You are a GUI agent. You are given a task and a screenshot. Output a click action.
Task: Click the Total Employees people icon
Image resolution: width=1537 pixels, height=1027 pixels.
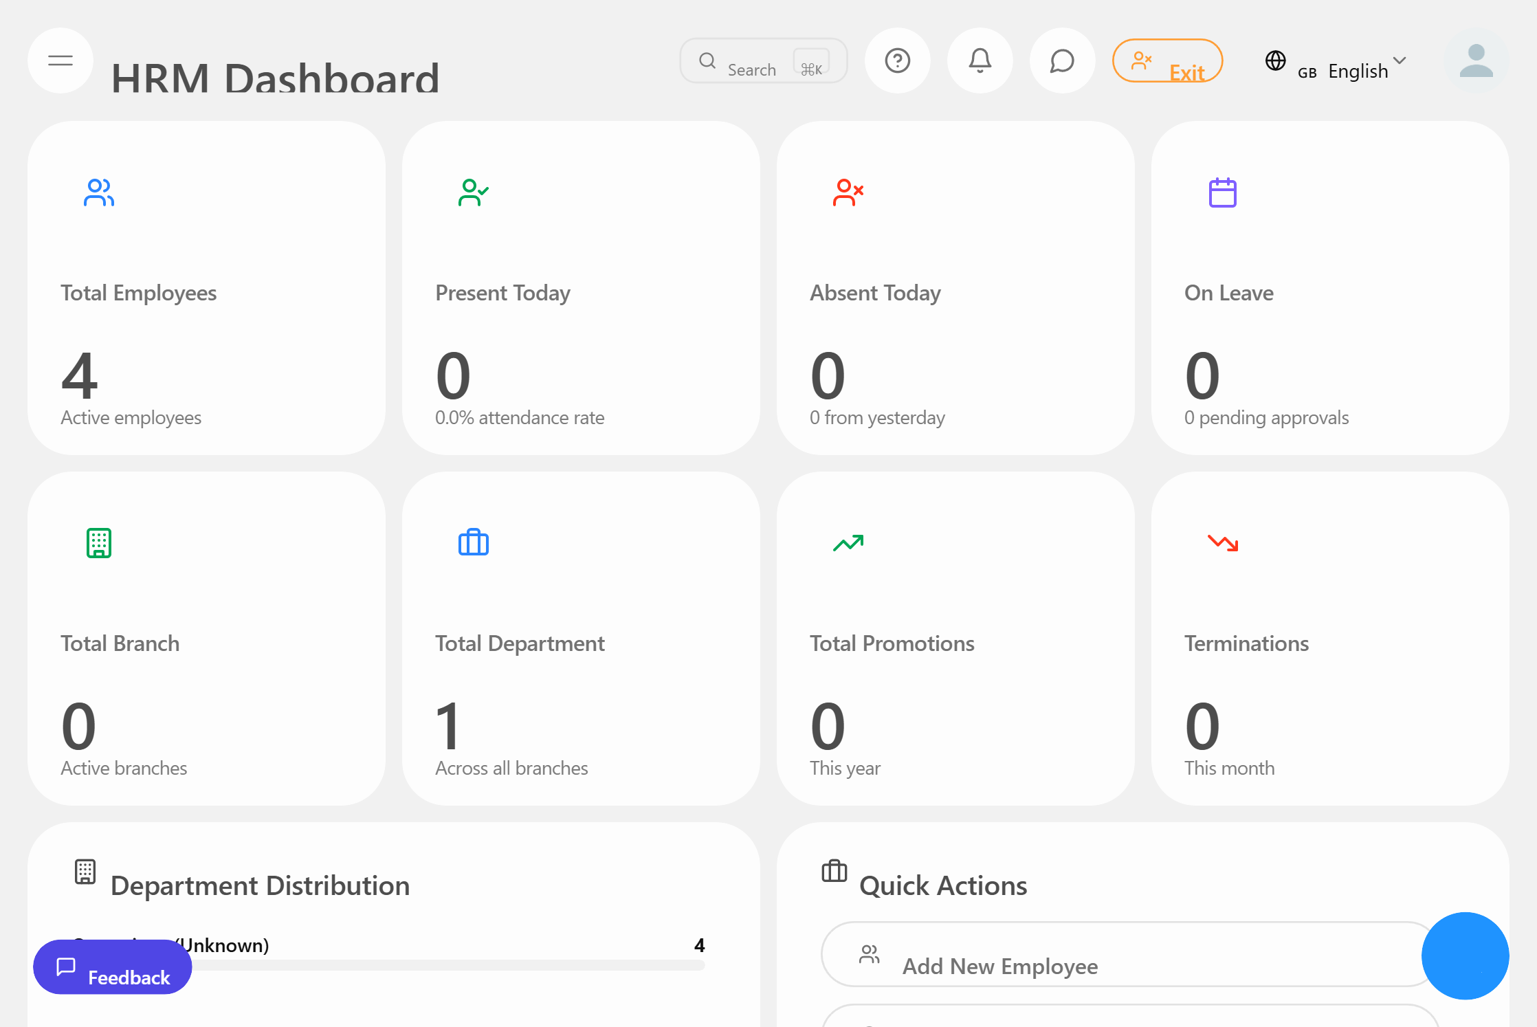pos(98,192)
